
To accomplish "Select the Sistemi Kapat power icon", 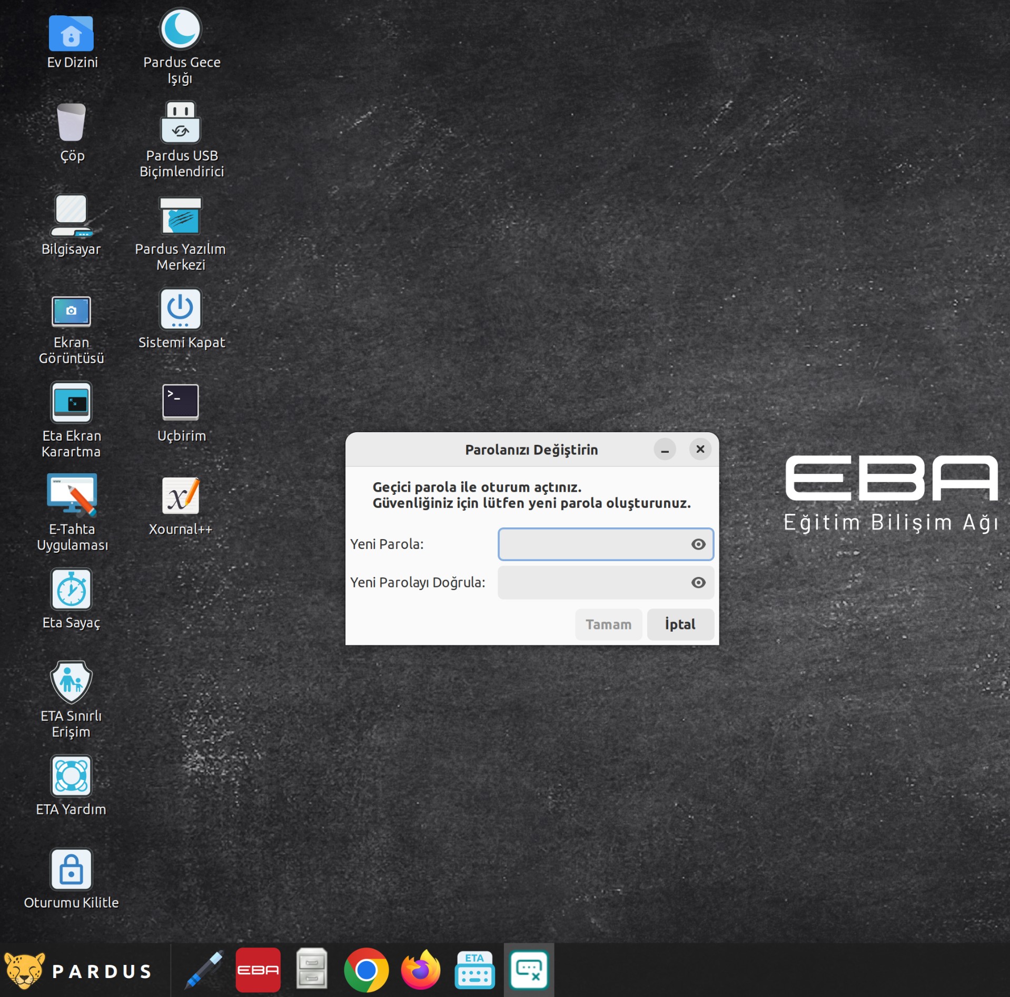I will coord(181,309).
